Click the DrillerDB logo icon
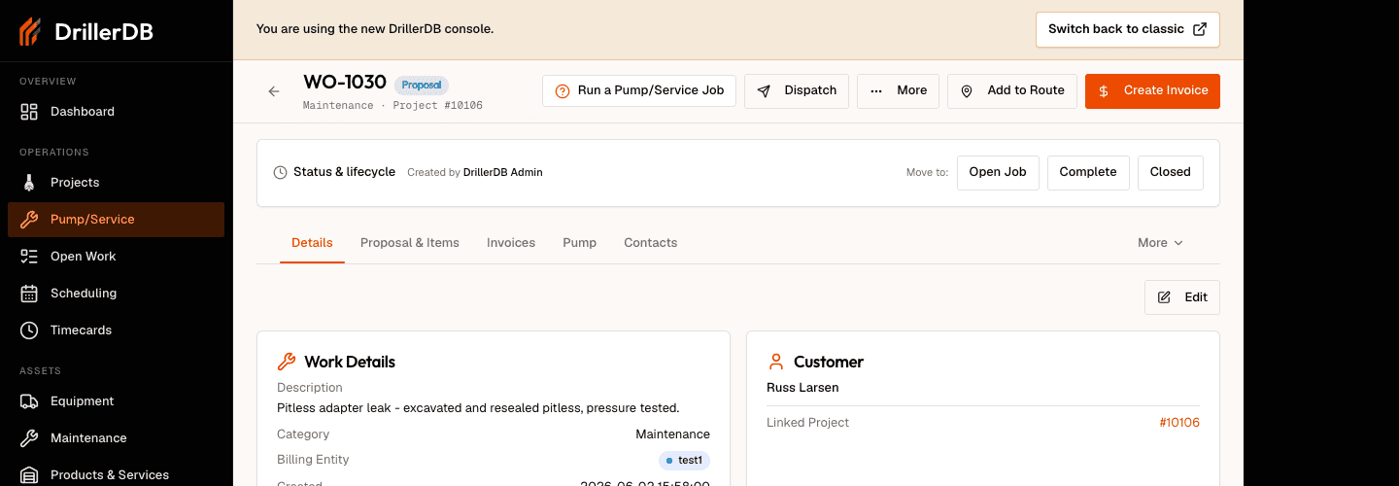 tap(30, 31)
